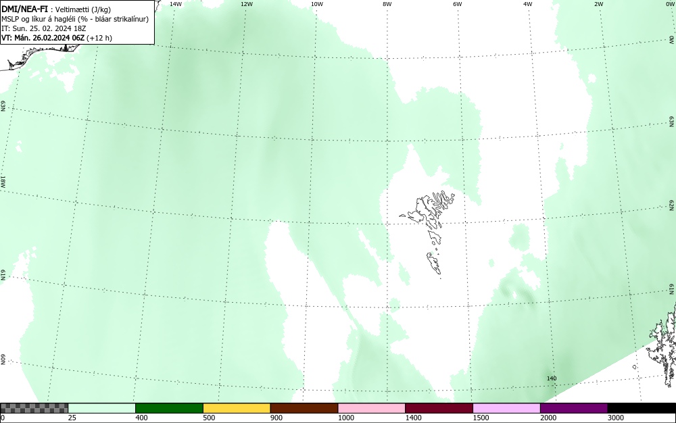Click the "25" legend scale value

(x=72, y=418)
